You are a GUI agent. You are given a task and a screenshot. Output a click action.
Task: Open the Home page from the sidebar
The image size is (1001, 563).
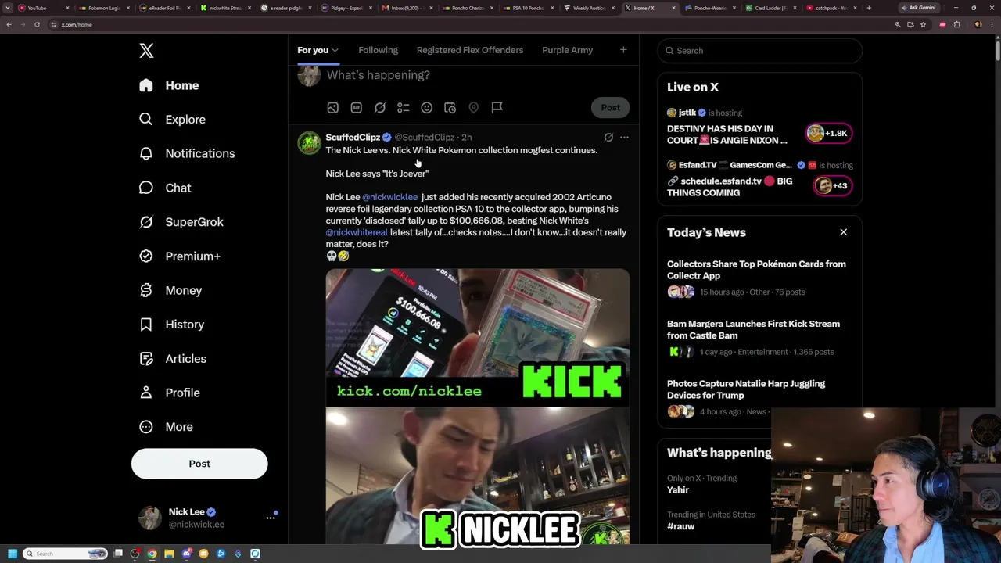[x=170, y=85]
